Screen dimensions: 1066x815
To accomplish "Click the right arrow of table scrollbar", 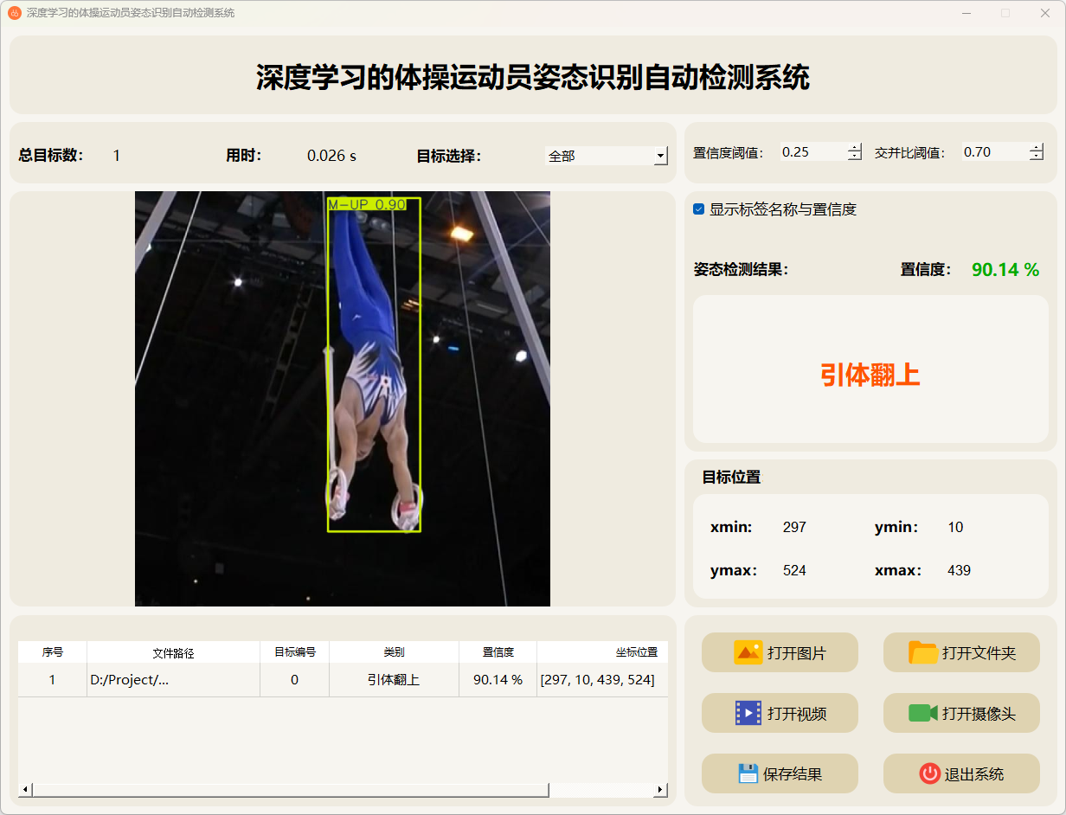I will [x=660, y=789].
